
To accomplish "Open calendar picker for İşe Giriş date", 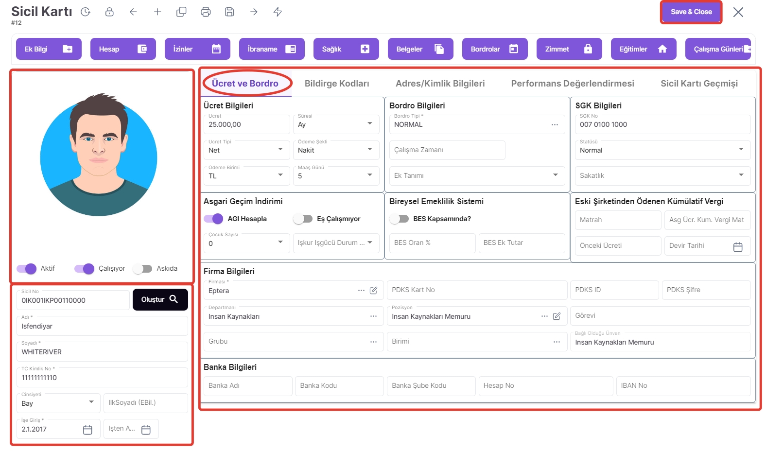I will pyautogui.click(x=87, y=430).
